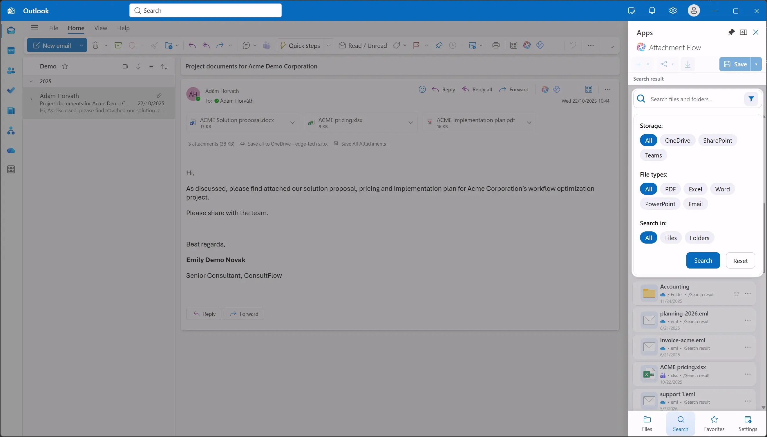Open the To Do checkmark icon in sidebar

11,90
